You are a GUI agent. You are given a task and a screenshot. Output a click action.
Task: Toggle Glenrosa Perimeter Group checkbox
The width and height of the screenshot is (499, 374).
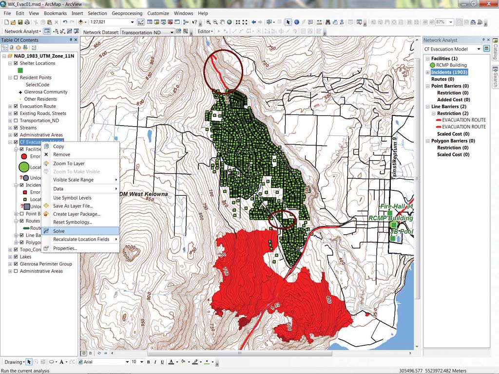click(x=16, y=263)
